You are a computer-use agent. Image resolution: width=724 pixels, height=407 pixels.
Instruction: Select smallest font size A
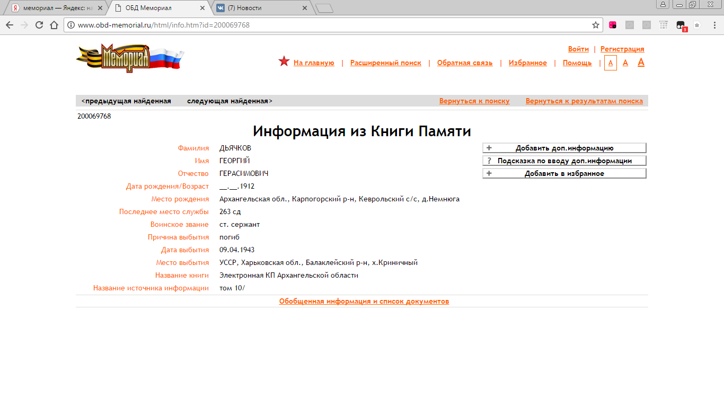pos(611,63)
